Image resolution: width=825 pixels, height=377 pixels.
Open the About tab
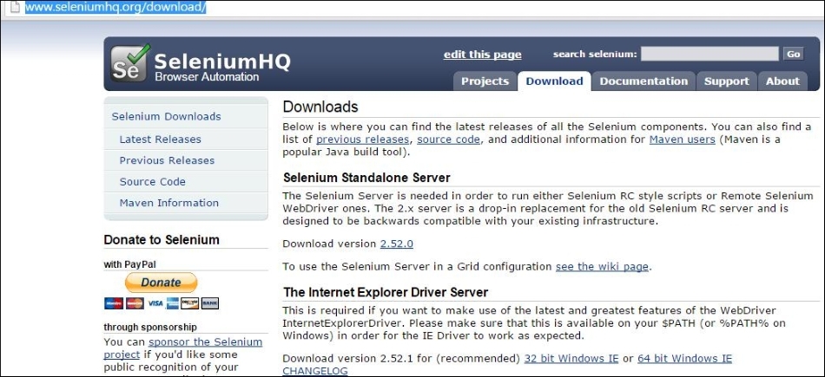782,81
